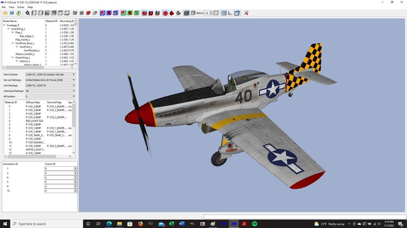This screenshot has width=407, height=228.
Task: Collapse the OuterWing_L tree node
Action: pyautogui.click(x=13, y=58)
